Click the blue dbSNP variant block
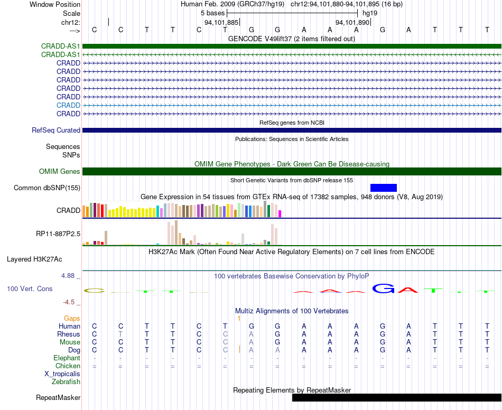 click(x=384, y=188)
